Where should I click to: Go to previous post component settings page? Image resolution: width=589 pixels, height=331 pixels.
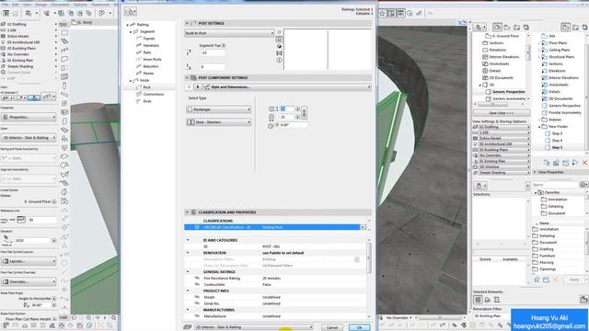[x=189, y=87]
